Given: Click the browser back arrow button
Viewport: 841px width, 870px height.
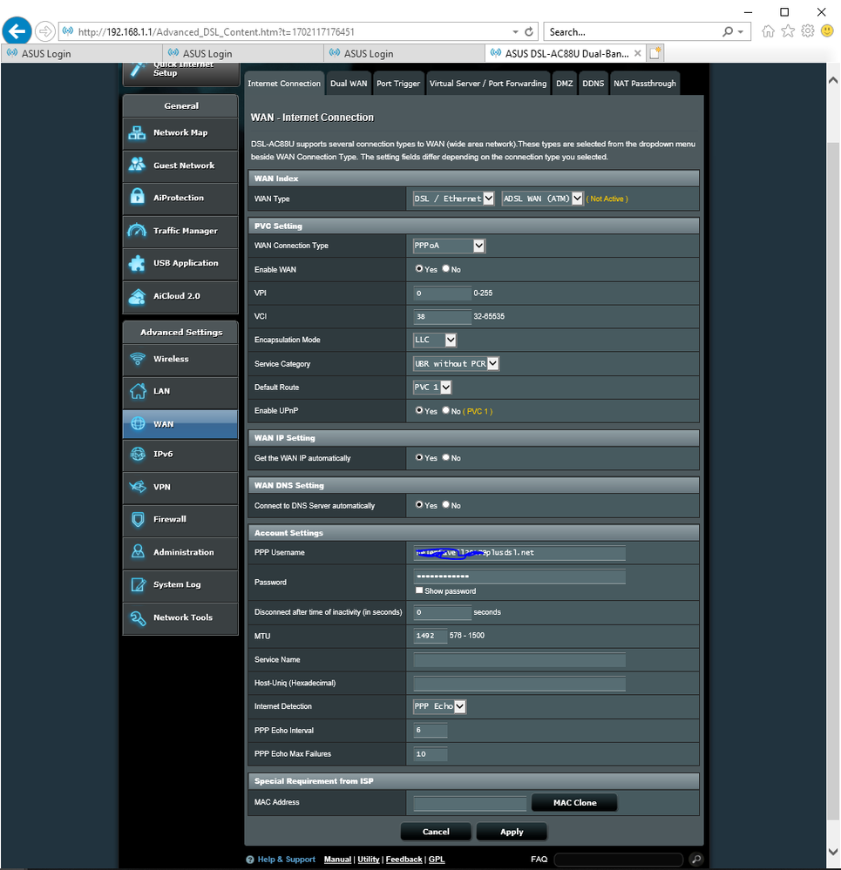Looking at the screenshot, I should [x=17, y=31].
